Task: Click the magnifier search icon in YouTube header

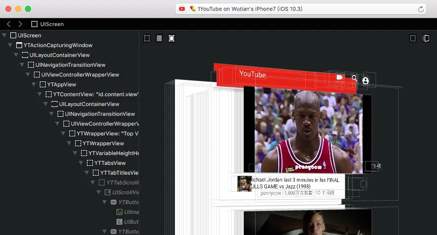Action: click(354, 78)
